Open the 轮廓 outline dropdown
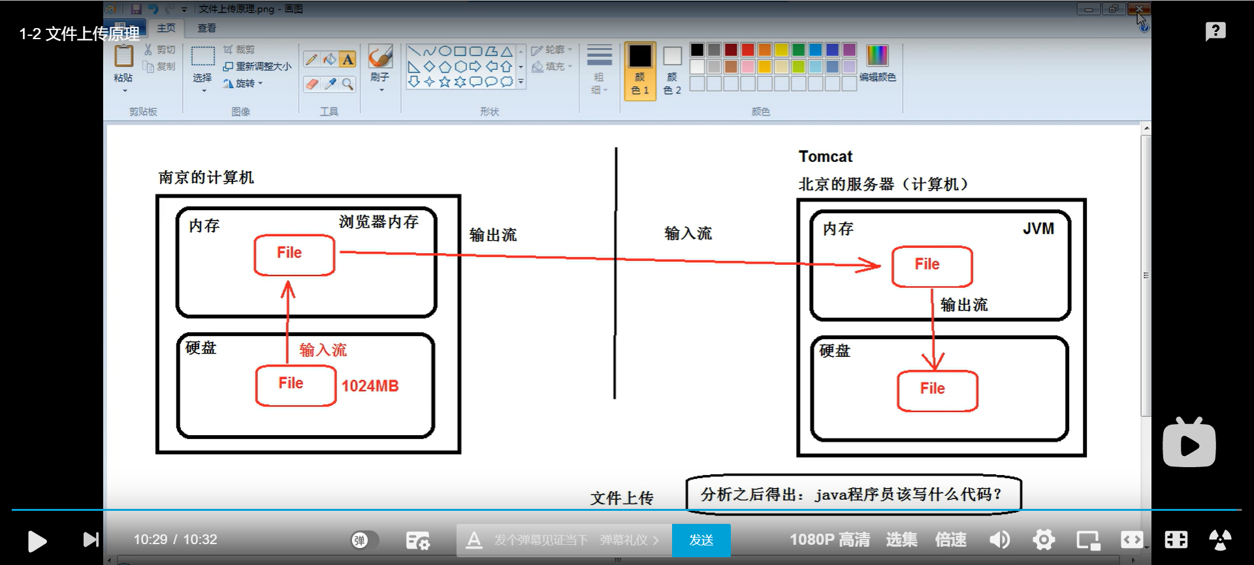This screenshot has width=1254, height=565. 552,50
